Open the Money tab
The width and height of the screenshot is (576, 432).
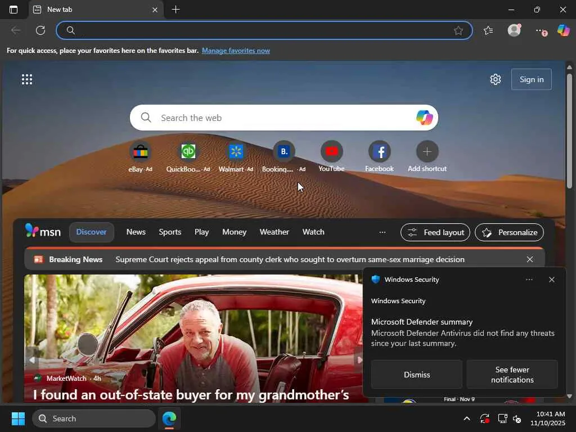pos(235,232)
